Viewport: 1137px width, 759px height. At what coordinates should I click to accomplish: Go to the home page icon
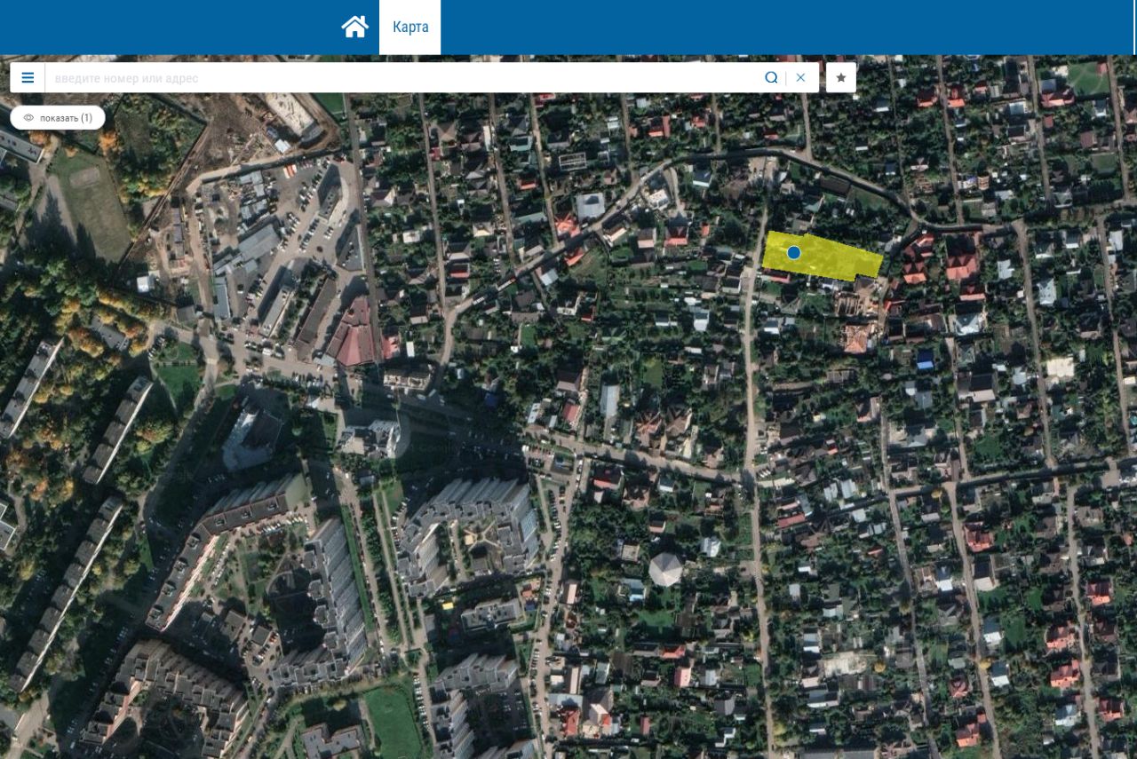pos(354,27)
